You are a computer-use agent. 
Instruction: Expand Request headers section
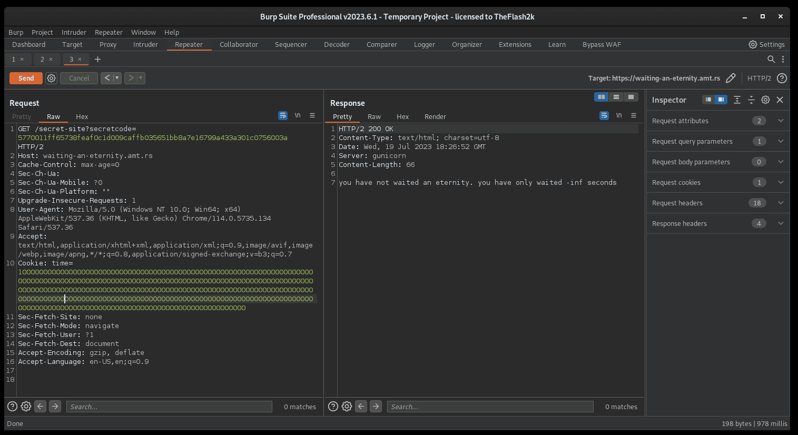781,203
